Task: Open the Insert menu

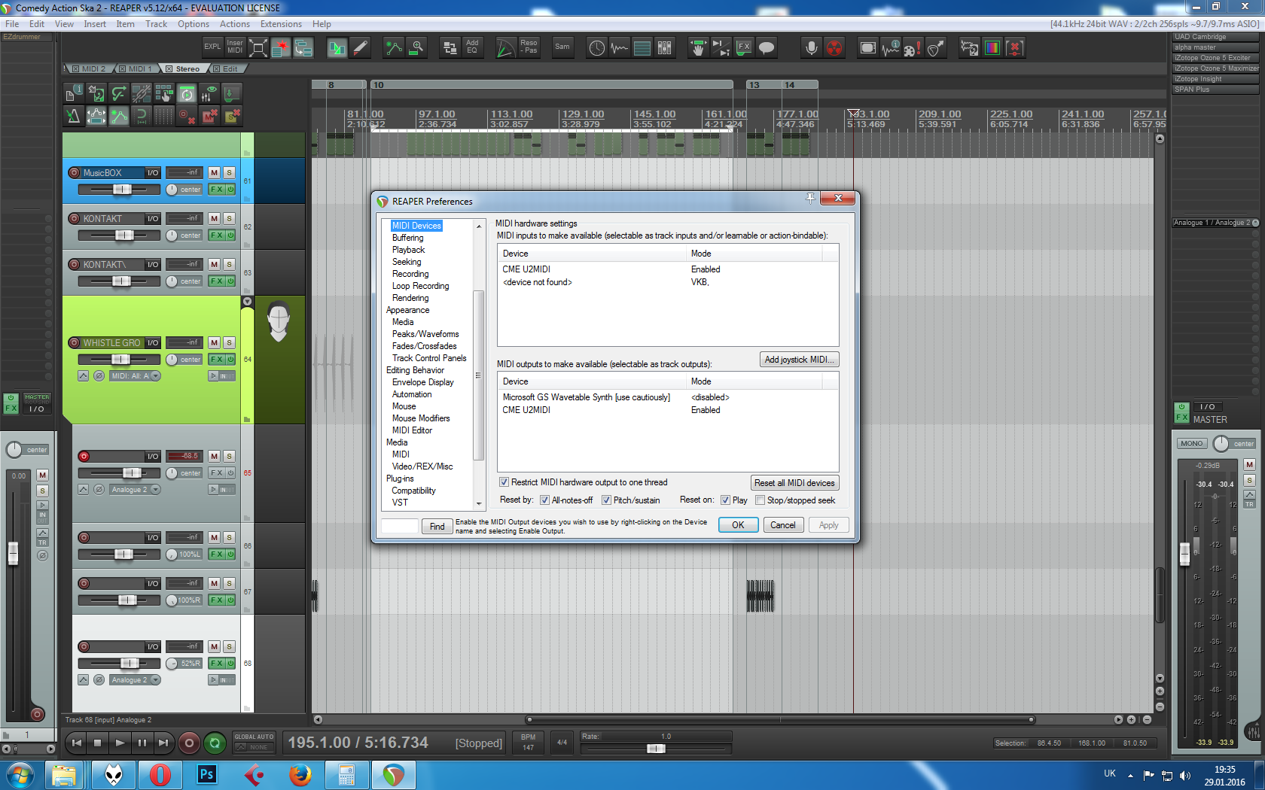Action: [95, 24]
